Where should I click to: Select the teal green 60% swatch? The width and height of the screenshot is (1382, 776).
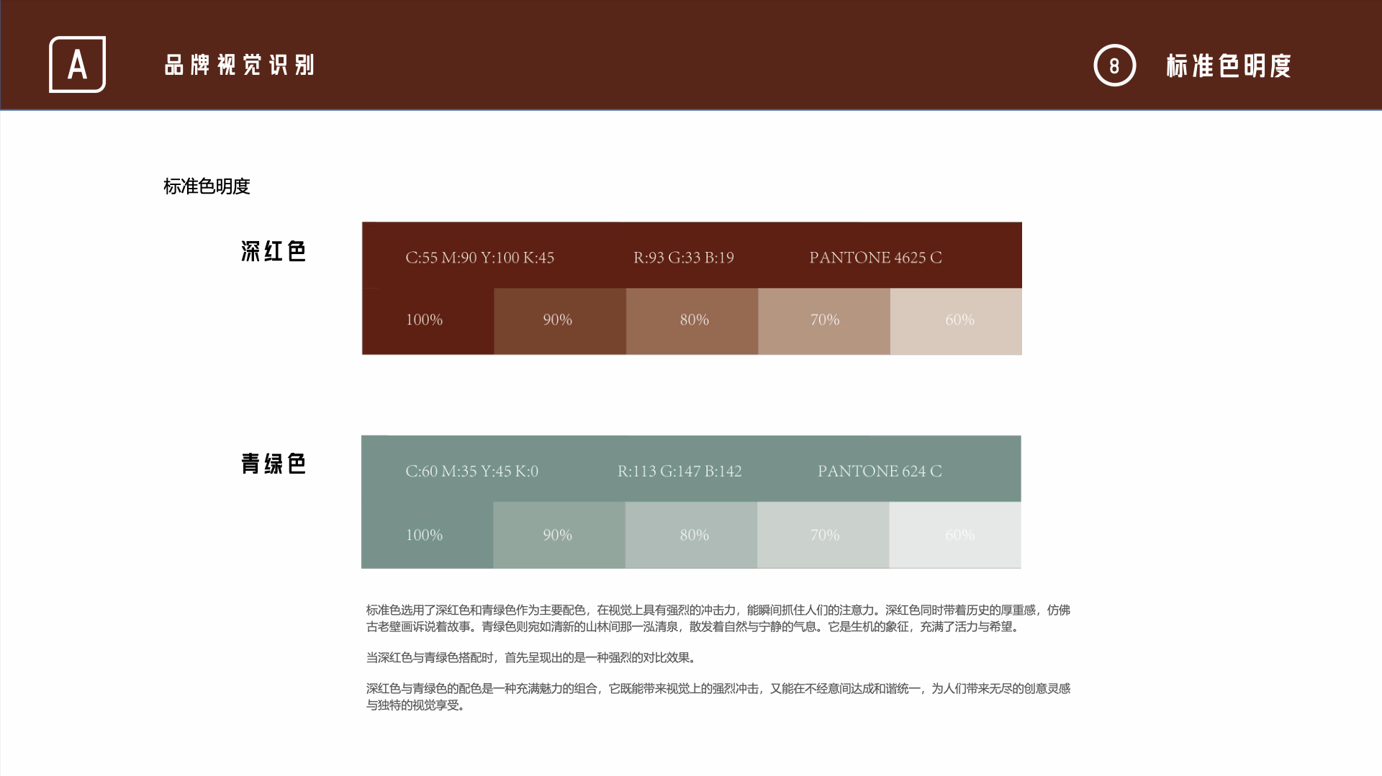point(955,535)
